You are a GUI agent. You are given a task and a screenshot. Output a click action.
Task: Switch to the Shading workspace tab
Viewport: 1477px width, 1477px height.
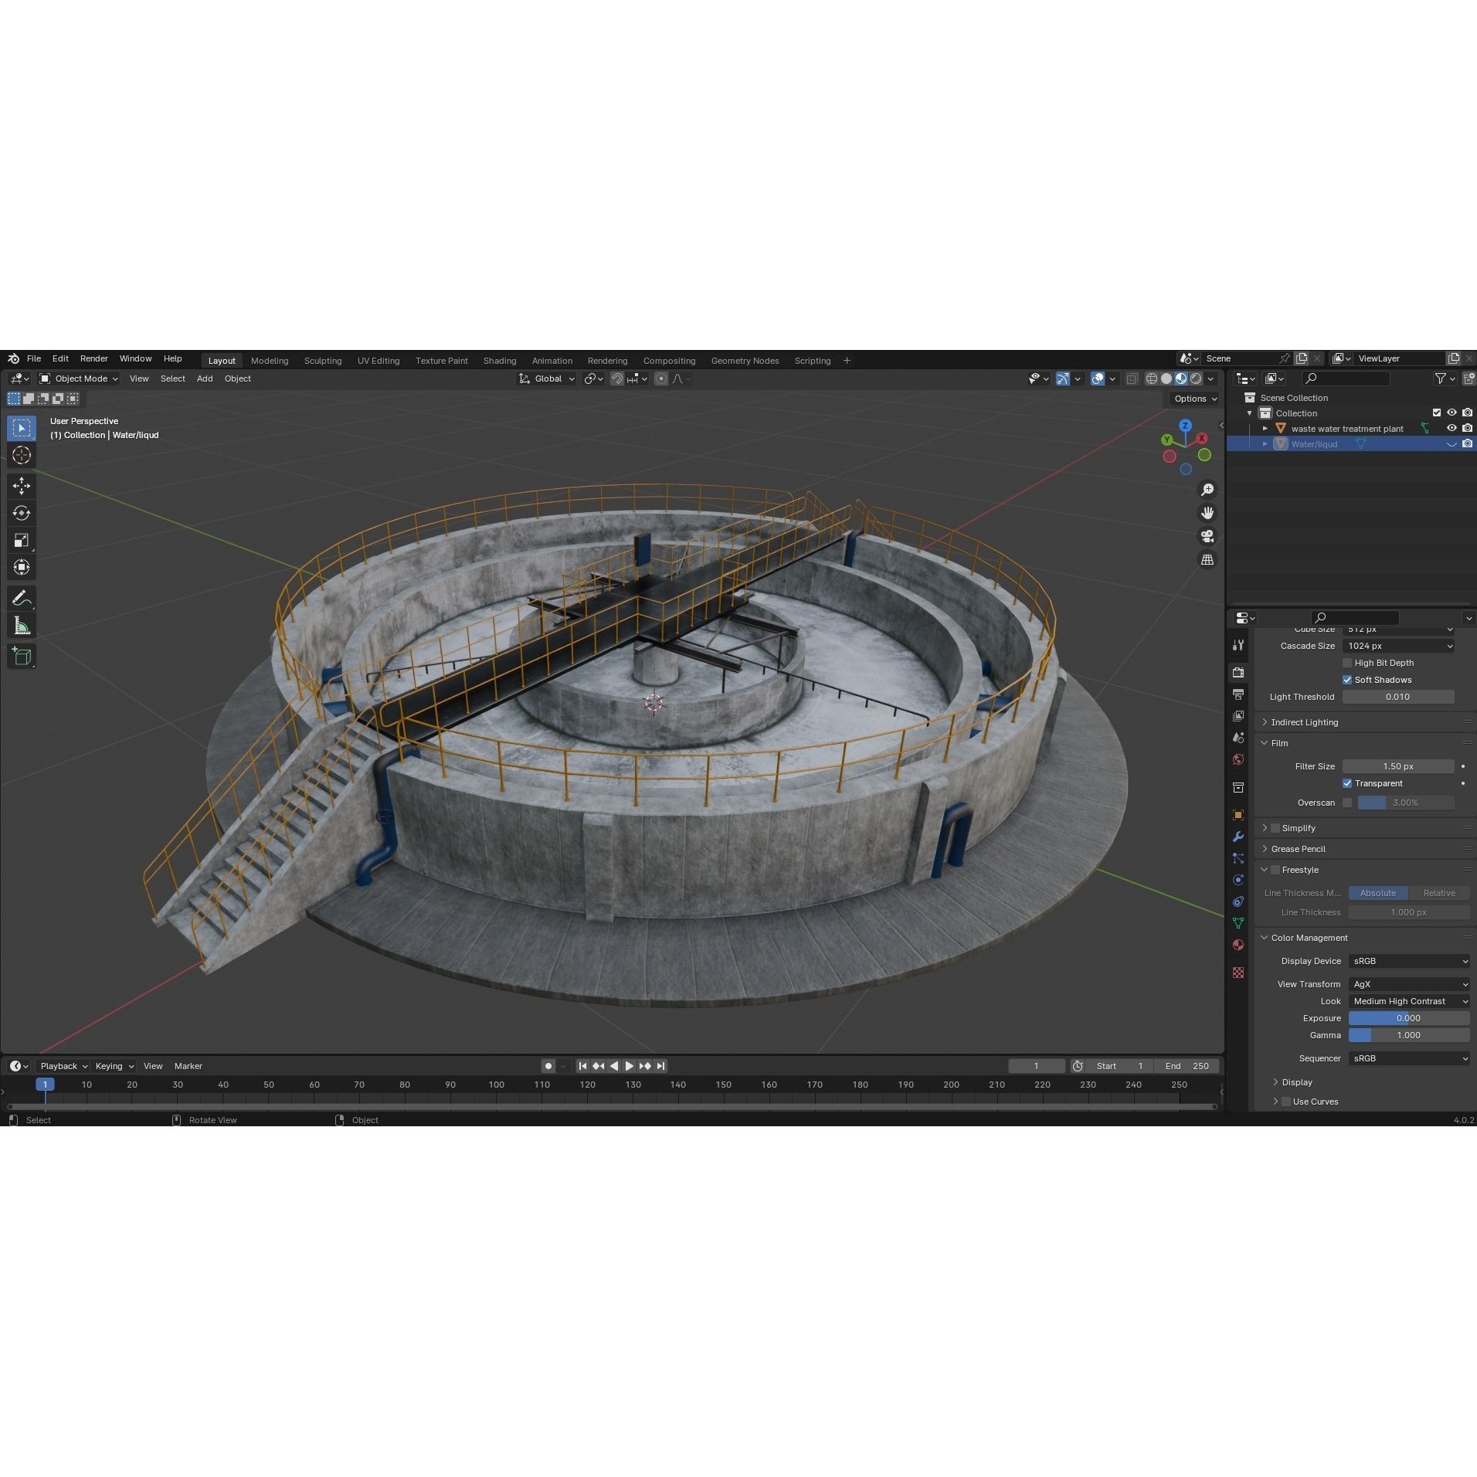pos(499,360)
